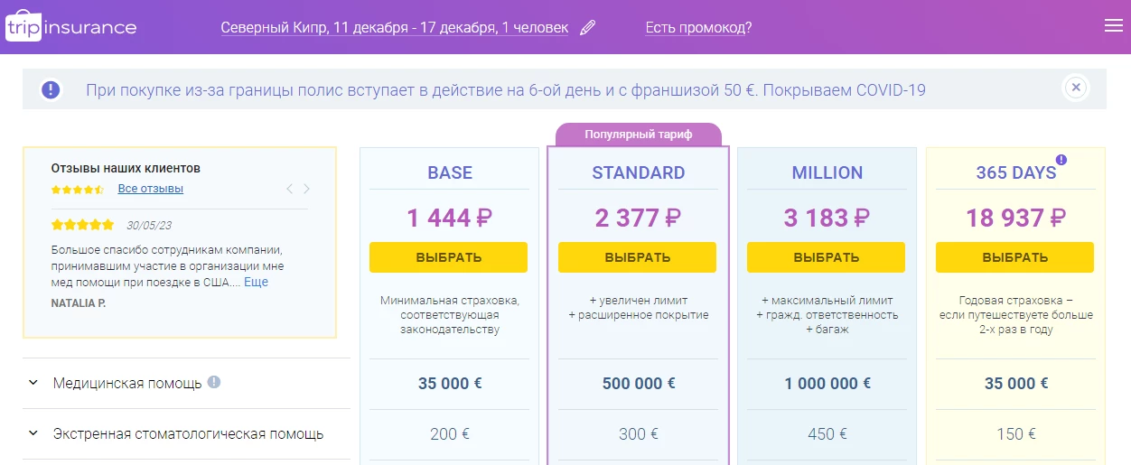Click the Северный Кипр trip details text

pyautogui.click(x=395, y=27)
